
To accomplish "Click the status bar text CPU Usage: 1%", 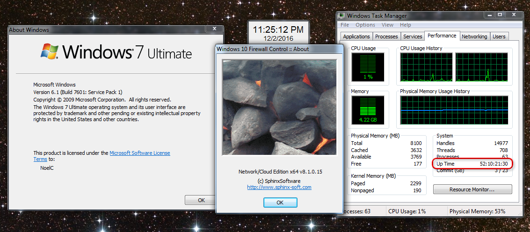I will coord(407,211).
